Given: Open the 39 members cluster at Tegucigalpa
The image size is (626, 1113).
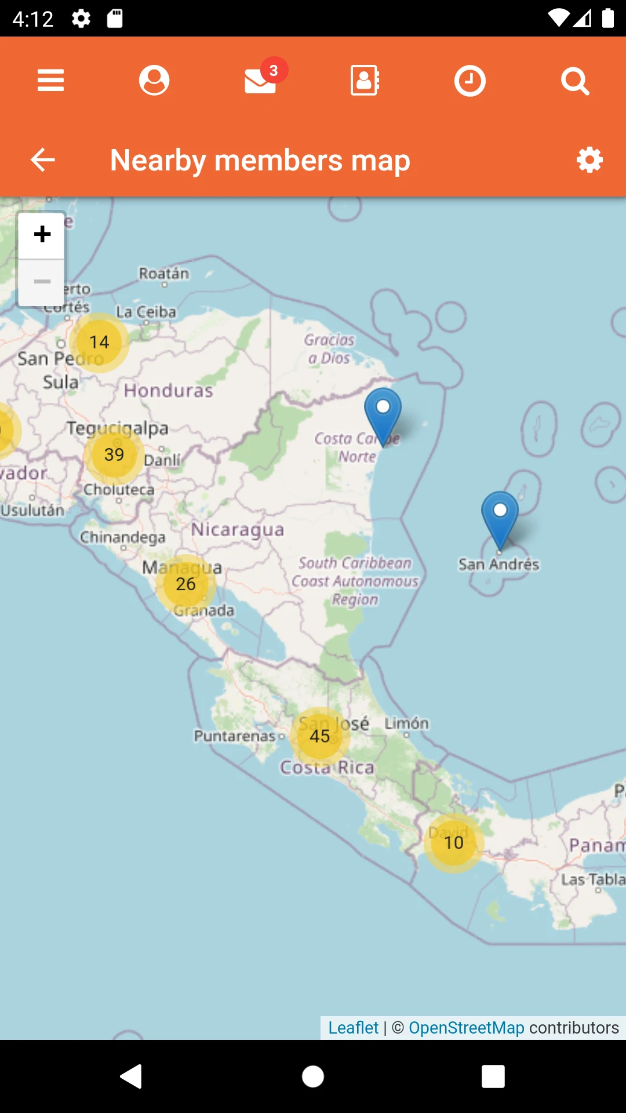Looking at the screenshot, I should [x=114, y=454].
